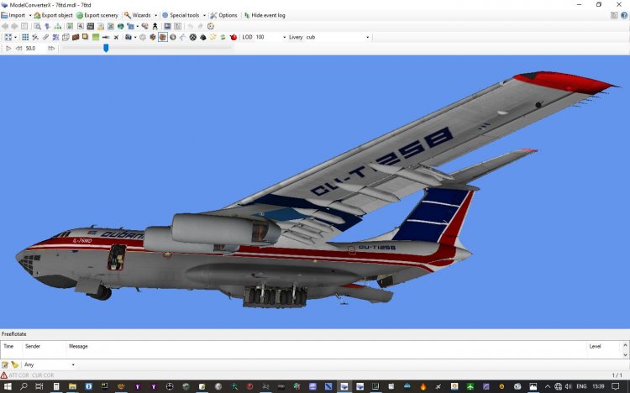630x393 pixels.
Task: Open Special tools menu
Action: pos(181,15)
